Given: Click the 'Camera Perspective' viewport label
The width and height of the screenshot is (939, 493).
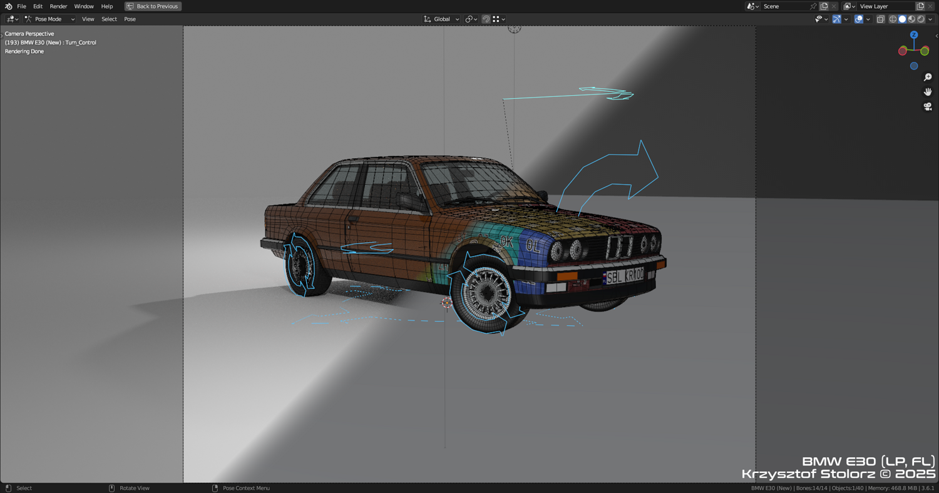Looking at the screenshot, I should pyautogui.click(x=29, y=34).
